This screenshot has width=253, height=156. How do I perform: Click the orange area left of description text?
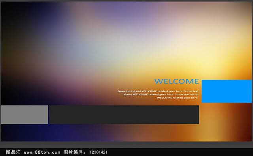point(103,95)
